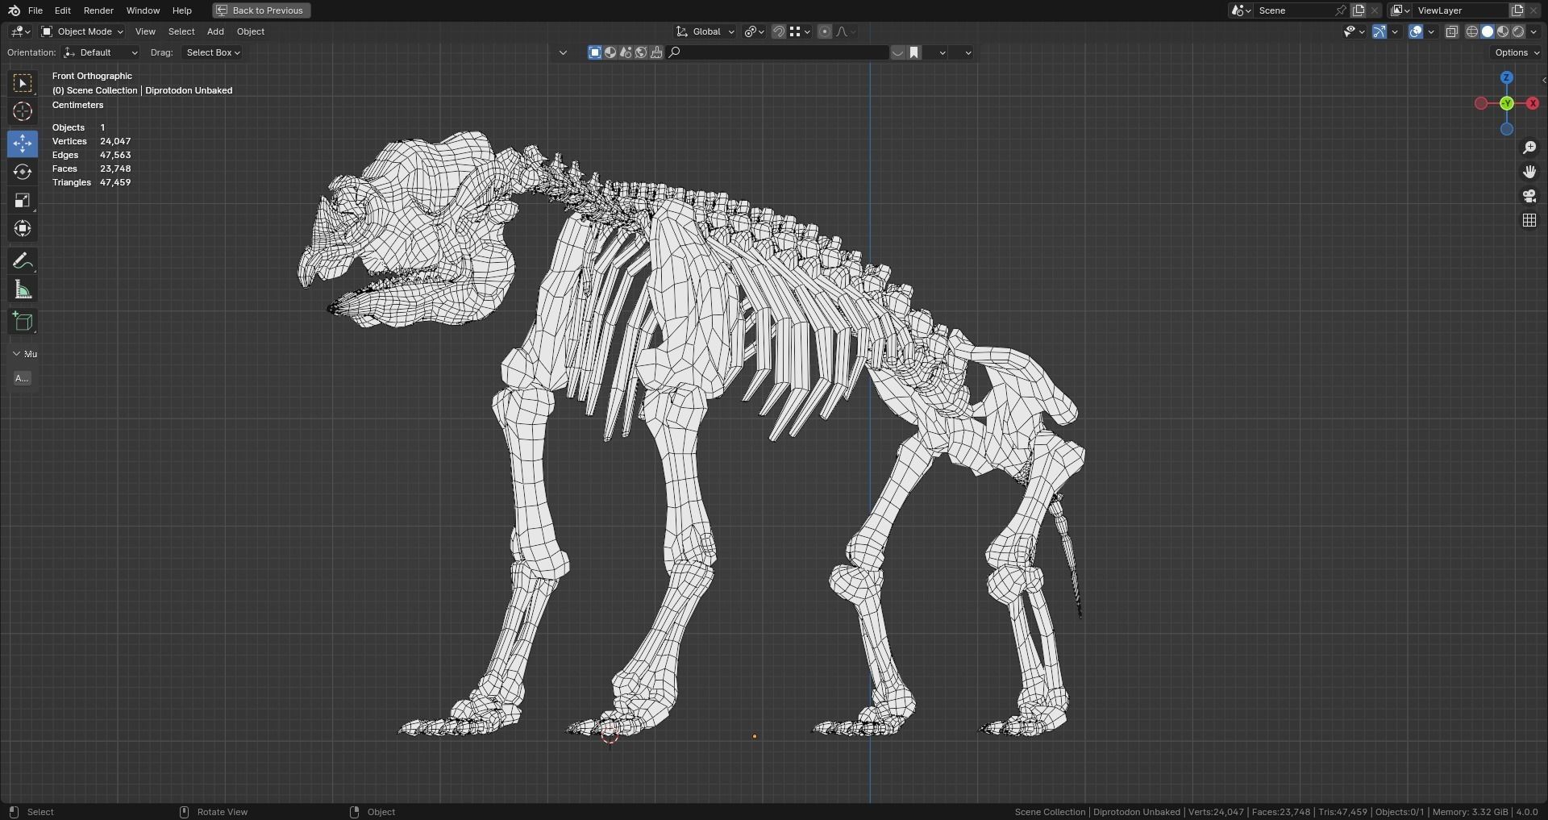Open the viewport Object menu
This screenshot has width=1548, height=820.
pos(251,31)
